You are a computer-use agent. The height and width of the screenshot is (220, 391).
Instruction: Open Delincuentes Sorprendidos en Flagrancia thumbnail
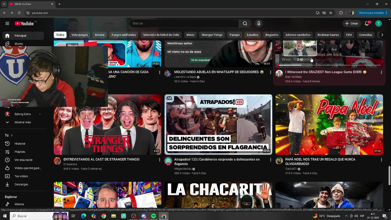tap(218, 125)
